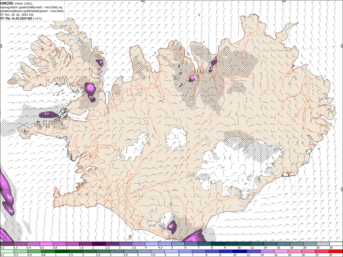
Task: Select the "IT: Fim. 29. 02. 2024 15Z" line
Action: [x=17, y=15]
